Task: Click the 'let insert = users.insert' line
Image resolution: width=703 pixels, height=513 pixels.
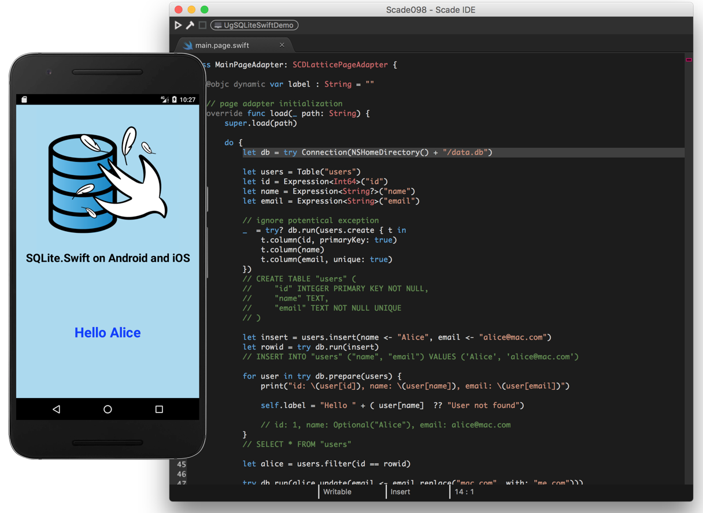Action: point(397,337)
